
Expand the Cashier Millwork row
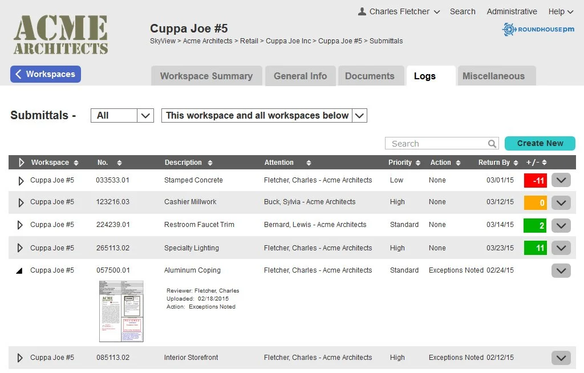click(21, 202)
